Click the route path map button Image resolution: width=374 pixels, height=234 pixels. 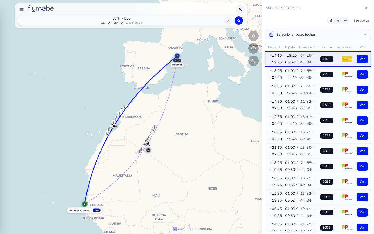click(x=253, y=61)
